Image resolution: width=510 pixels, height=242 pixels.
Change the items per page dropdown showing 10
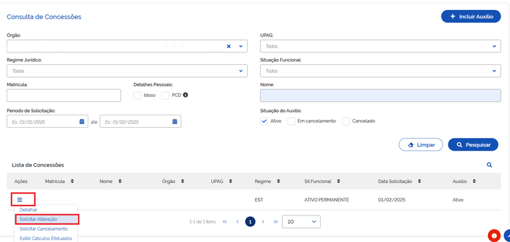(x=301, y=222)
